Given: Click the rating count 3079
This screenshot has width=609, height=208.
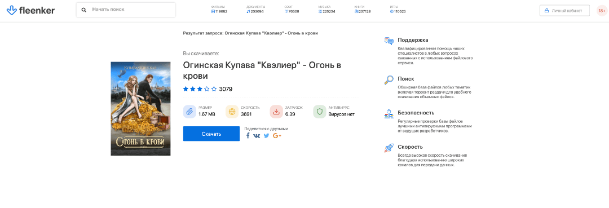Looking at the screenshot, I should pyautogui.click(x=226, y=89).
